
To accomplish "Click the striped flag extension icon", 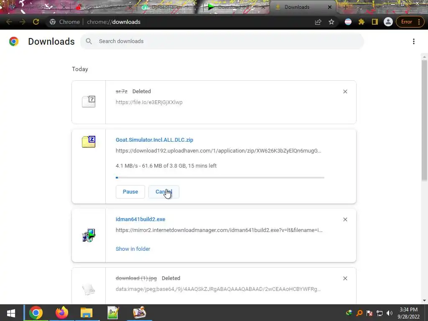I will point(348,22).
